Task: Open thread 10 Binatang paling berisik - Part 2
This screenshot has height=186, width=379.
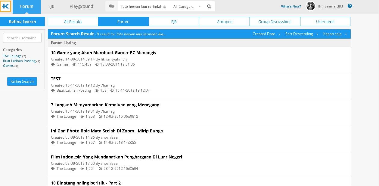Action: [x=86, y=183]
